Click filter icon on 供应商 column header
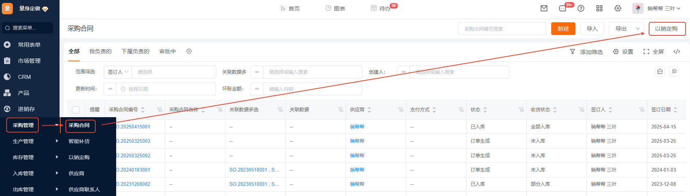The image size is (690, 196). coord(401,109)
